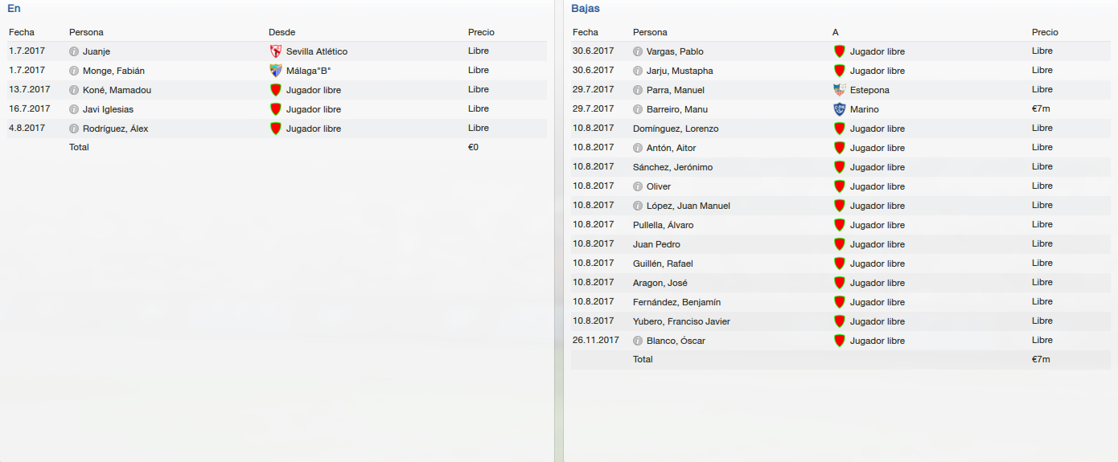Open the Estepona club link
1118x462 pixels.
[869, 90]
